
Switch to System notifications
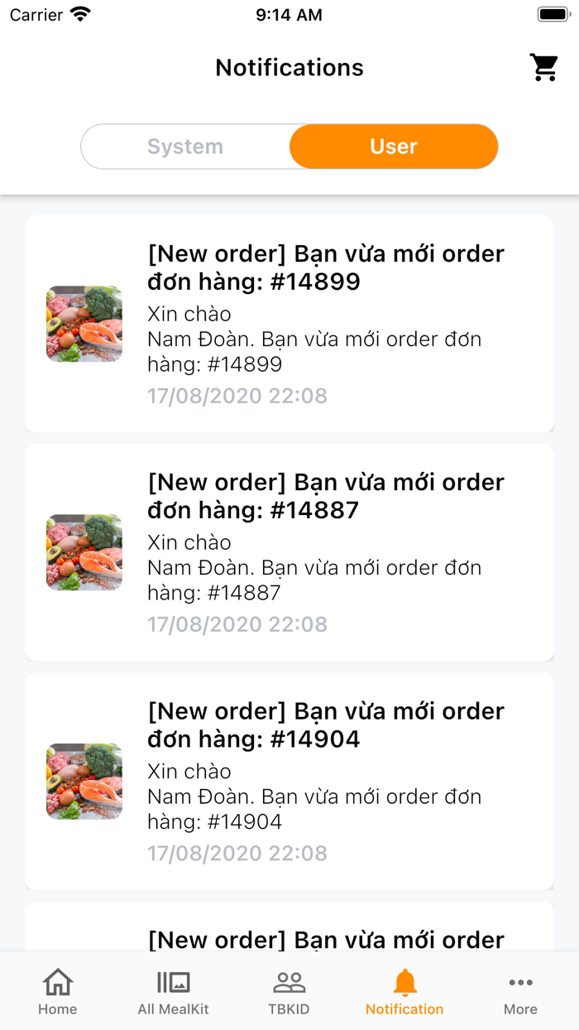point(185,147)
